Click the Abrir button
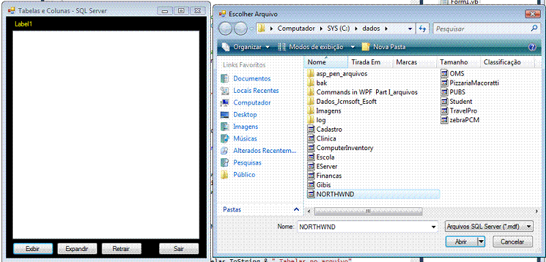This screenshot has width=546, height=262. pyautogui.click(x=461, y=241)
